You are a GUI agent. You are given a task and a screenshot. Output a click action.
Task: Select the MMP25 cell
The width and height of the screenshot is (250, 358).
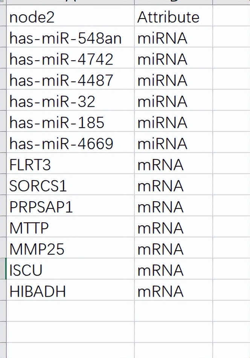click(70, 249)
